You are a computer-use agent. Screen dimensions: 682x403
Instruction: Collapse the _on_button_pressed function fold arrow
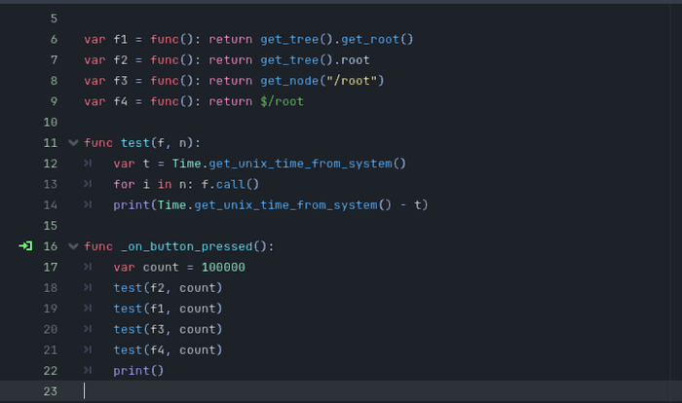73,246
